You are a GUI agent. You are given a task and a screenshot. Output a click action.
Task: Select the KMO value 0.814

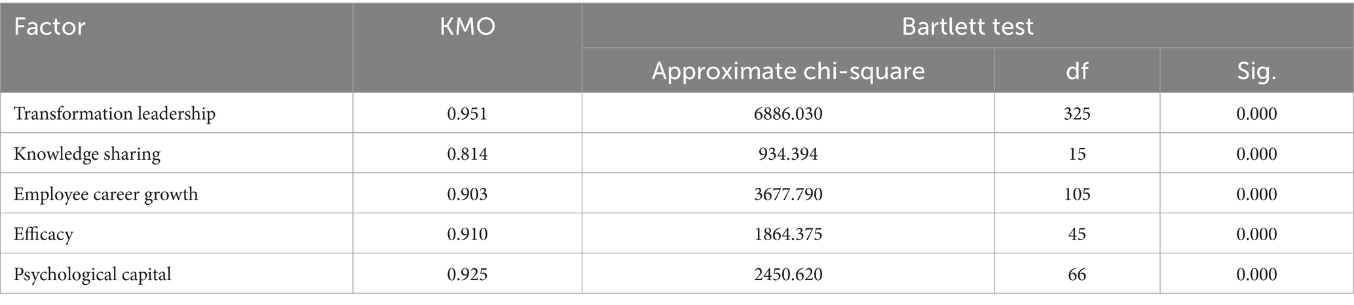(467, 154)
